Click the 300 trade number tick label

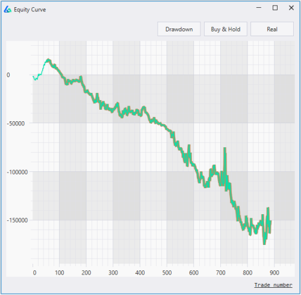113,273
